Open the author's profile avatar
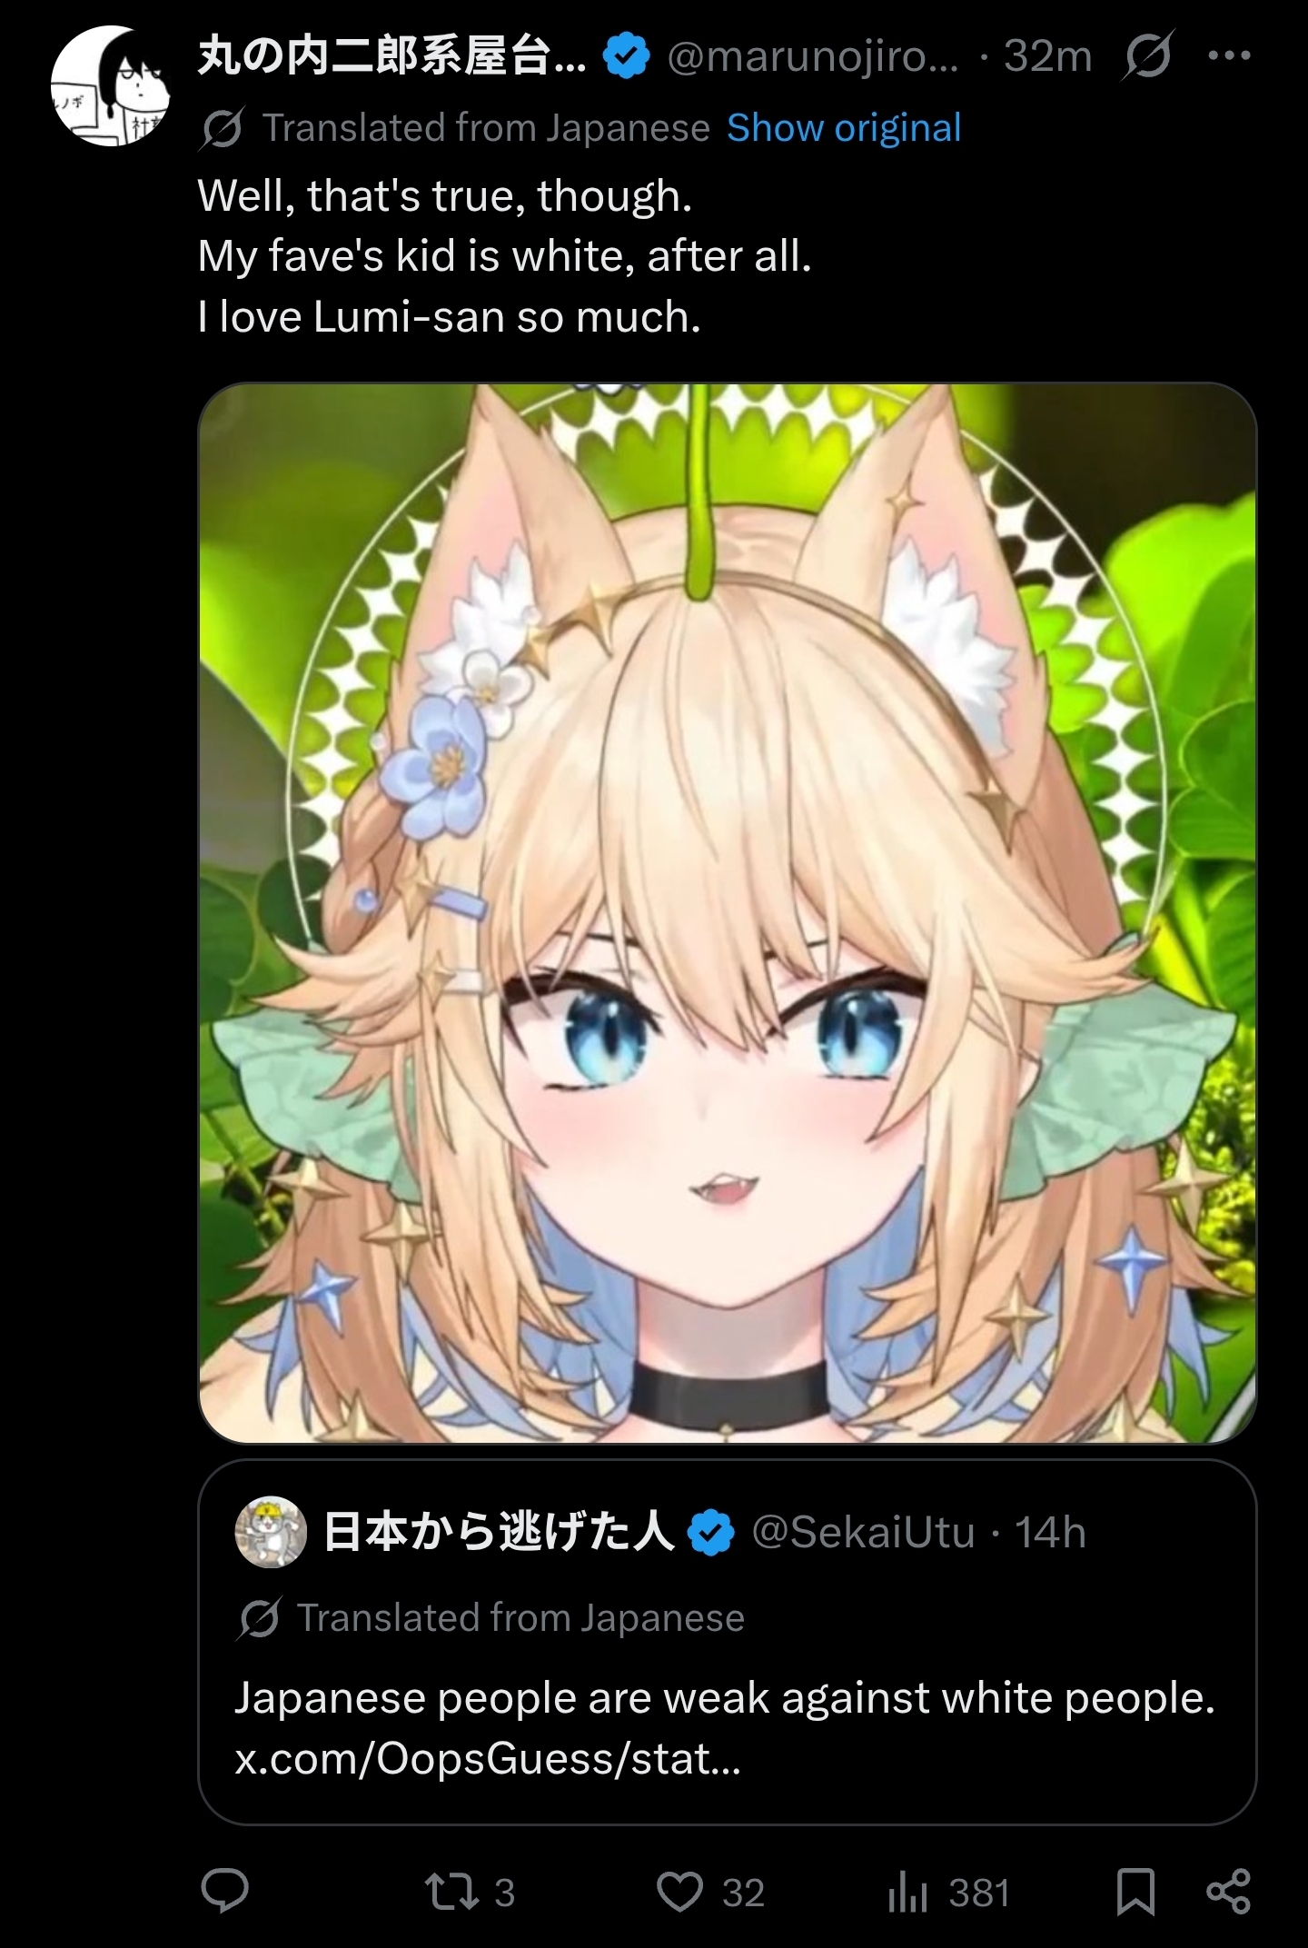The image size is (1308, 1948). click(111, 85)
